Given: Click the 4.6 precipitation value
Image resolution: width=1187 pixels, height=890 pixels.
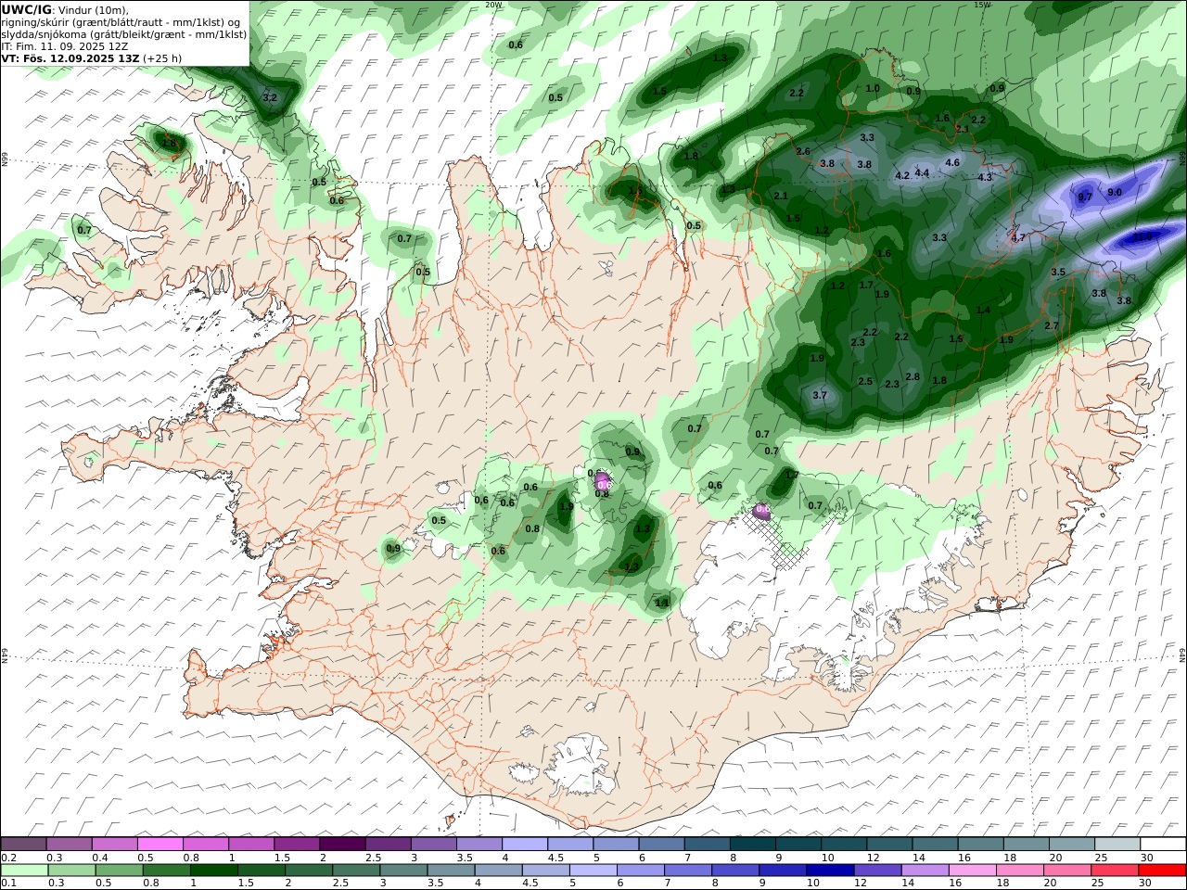Looking at the screenshot, I should tap(952, 162).
